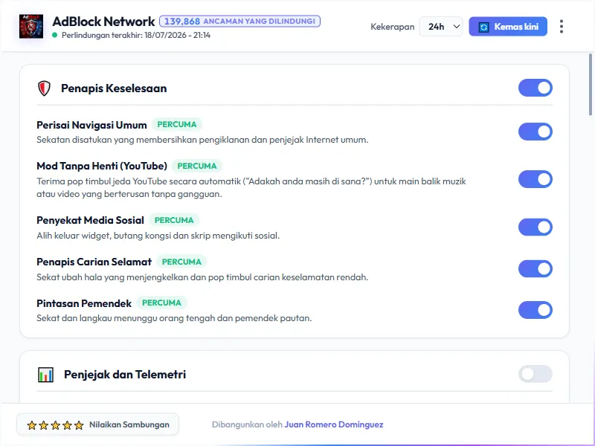Open the three-dot more options menu
Image resolution: width=595 pixels, height=446 pixels.
(562, 27)
